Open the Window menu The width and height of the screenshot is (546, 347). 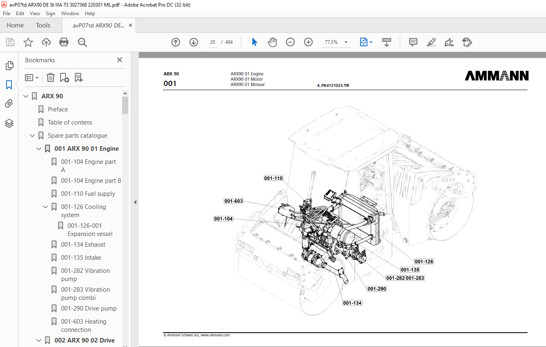click(70, 14)
